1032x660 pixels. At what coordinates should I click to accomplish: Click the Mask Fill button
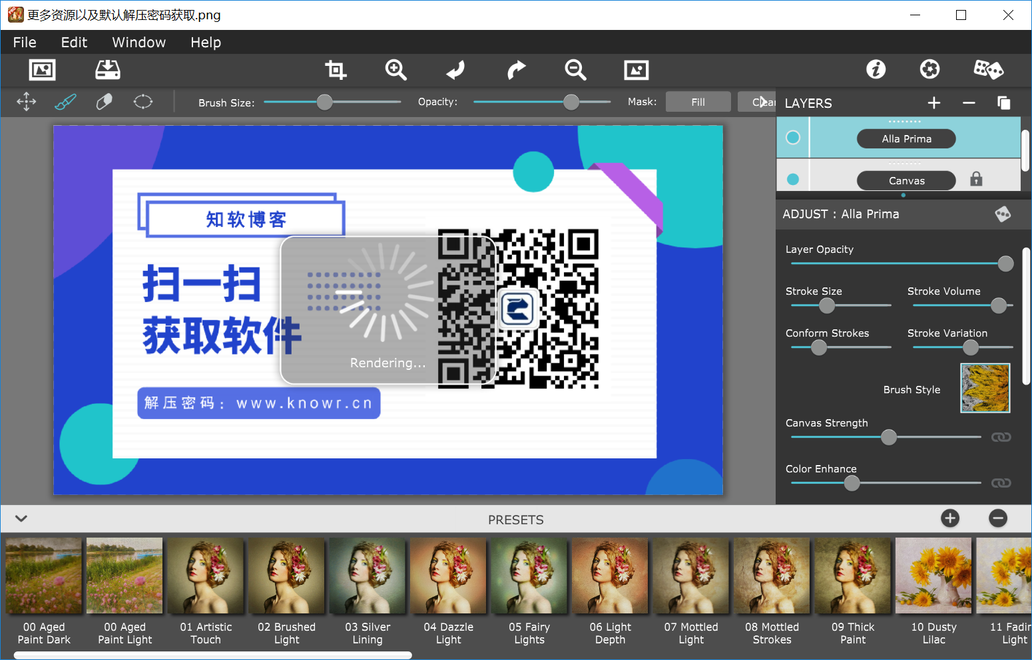(x=698, y=102)
